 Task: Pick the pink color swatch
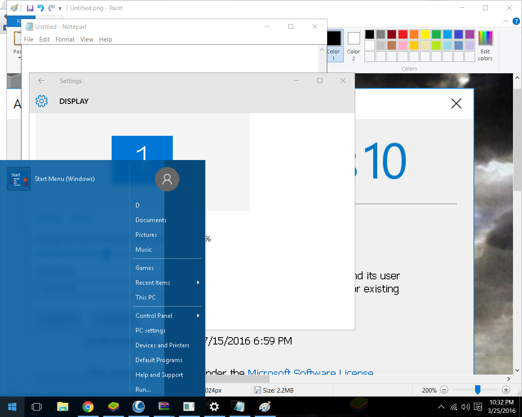(403, 45)
